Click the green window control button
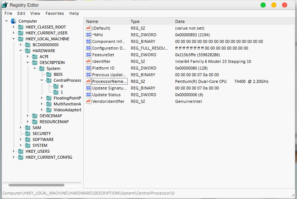 (263, 5)
